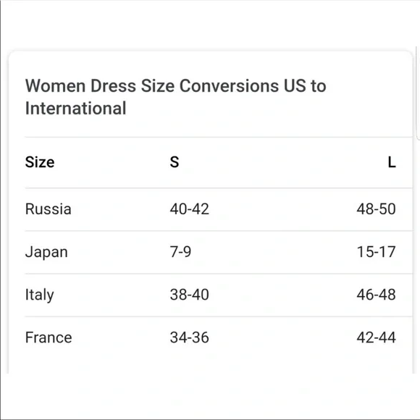Click Japan large size value 15-17
Viewport: 420px width, 420px height.
tap(377, 252)
